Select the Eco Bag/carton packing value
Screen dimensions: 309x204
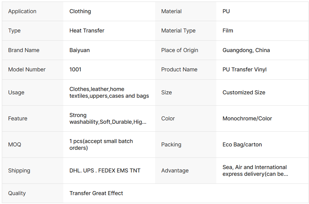coord(242,145)
